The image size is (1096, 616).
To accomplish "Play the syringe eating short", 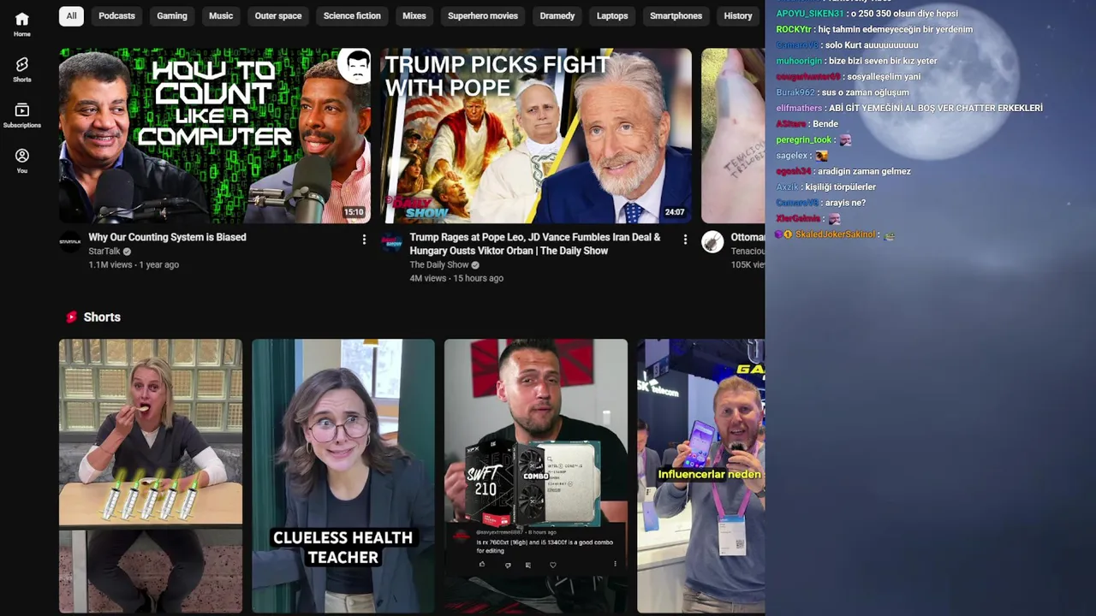I will (151, 476).
